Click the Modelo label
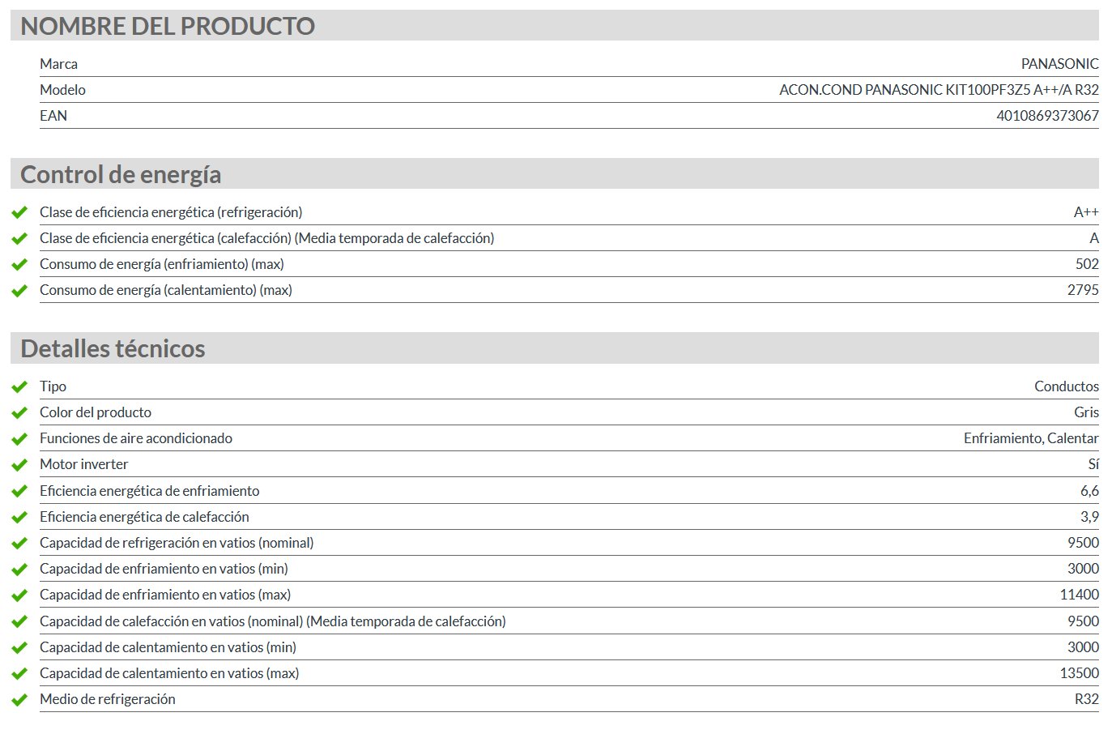 click(x=62, y=90)
